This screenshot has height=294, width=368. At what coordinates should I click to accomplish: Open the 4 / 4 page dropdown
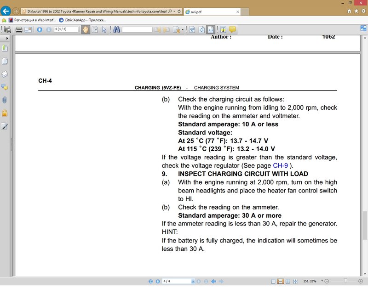pyautogui.click(x=193, y=281)
